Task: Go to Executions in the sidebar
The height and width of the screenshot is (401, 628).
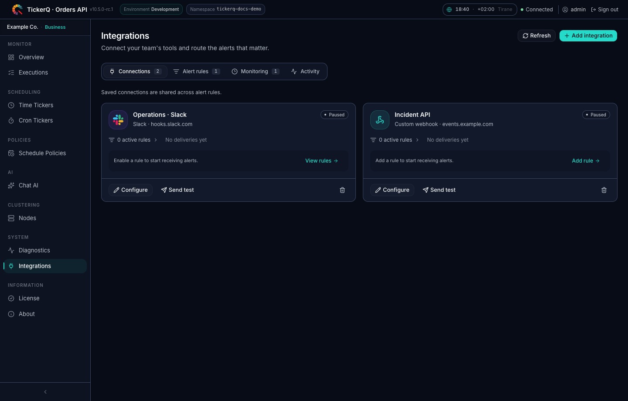Action: click(45, 72)
